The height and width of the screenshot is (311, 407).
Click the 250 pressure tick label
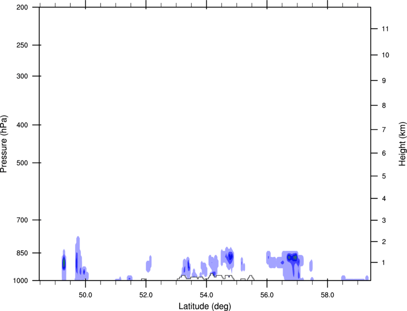click(x=23, y=45)
